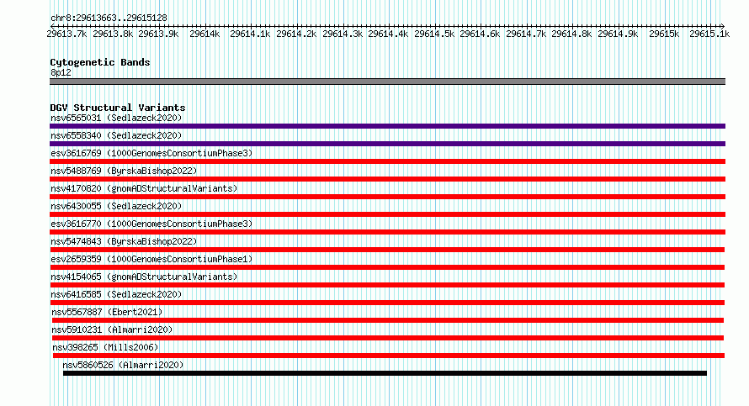Click the 29615.1k ruler label
Screen dimensions: 749x406
[709, 34]
